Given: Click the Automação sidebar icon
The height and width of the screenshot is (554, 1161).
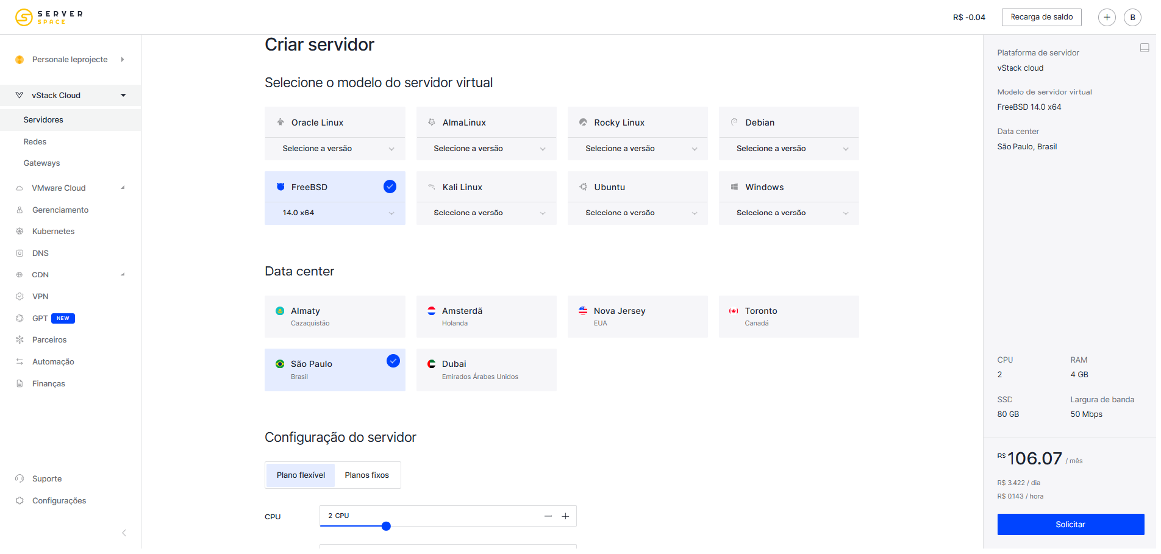Looking at the screenshot, I should 20,361.
